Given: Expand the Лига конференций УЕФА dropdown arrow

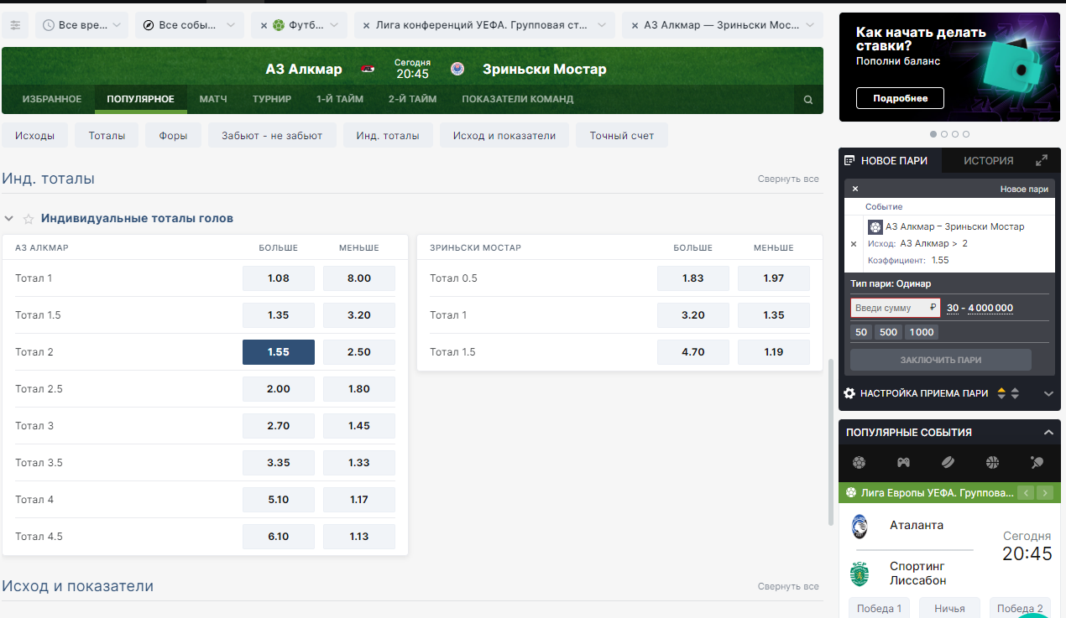Looking at the screenshot, I should (x=602, y=25).
